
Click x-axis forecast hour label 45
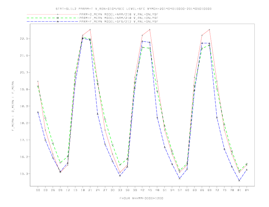point(150,190)
